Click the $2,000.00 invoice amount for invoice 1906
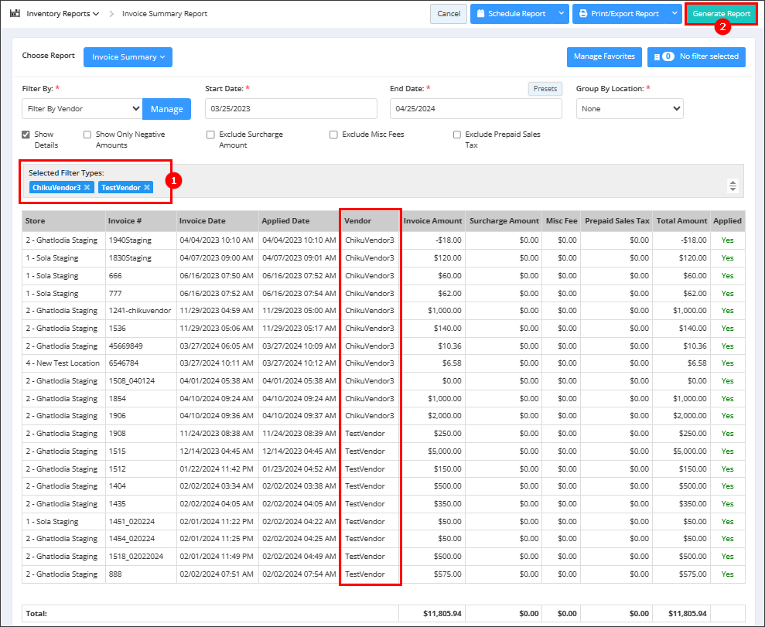The image size is (765, 627). 445,416
